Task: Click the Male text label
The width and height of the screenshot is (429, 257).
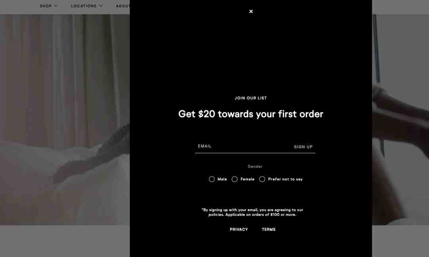Action: pos(222,179)
